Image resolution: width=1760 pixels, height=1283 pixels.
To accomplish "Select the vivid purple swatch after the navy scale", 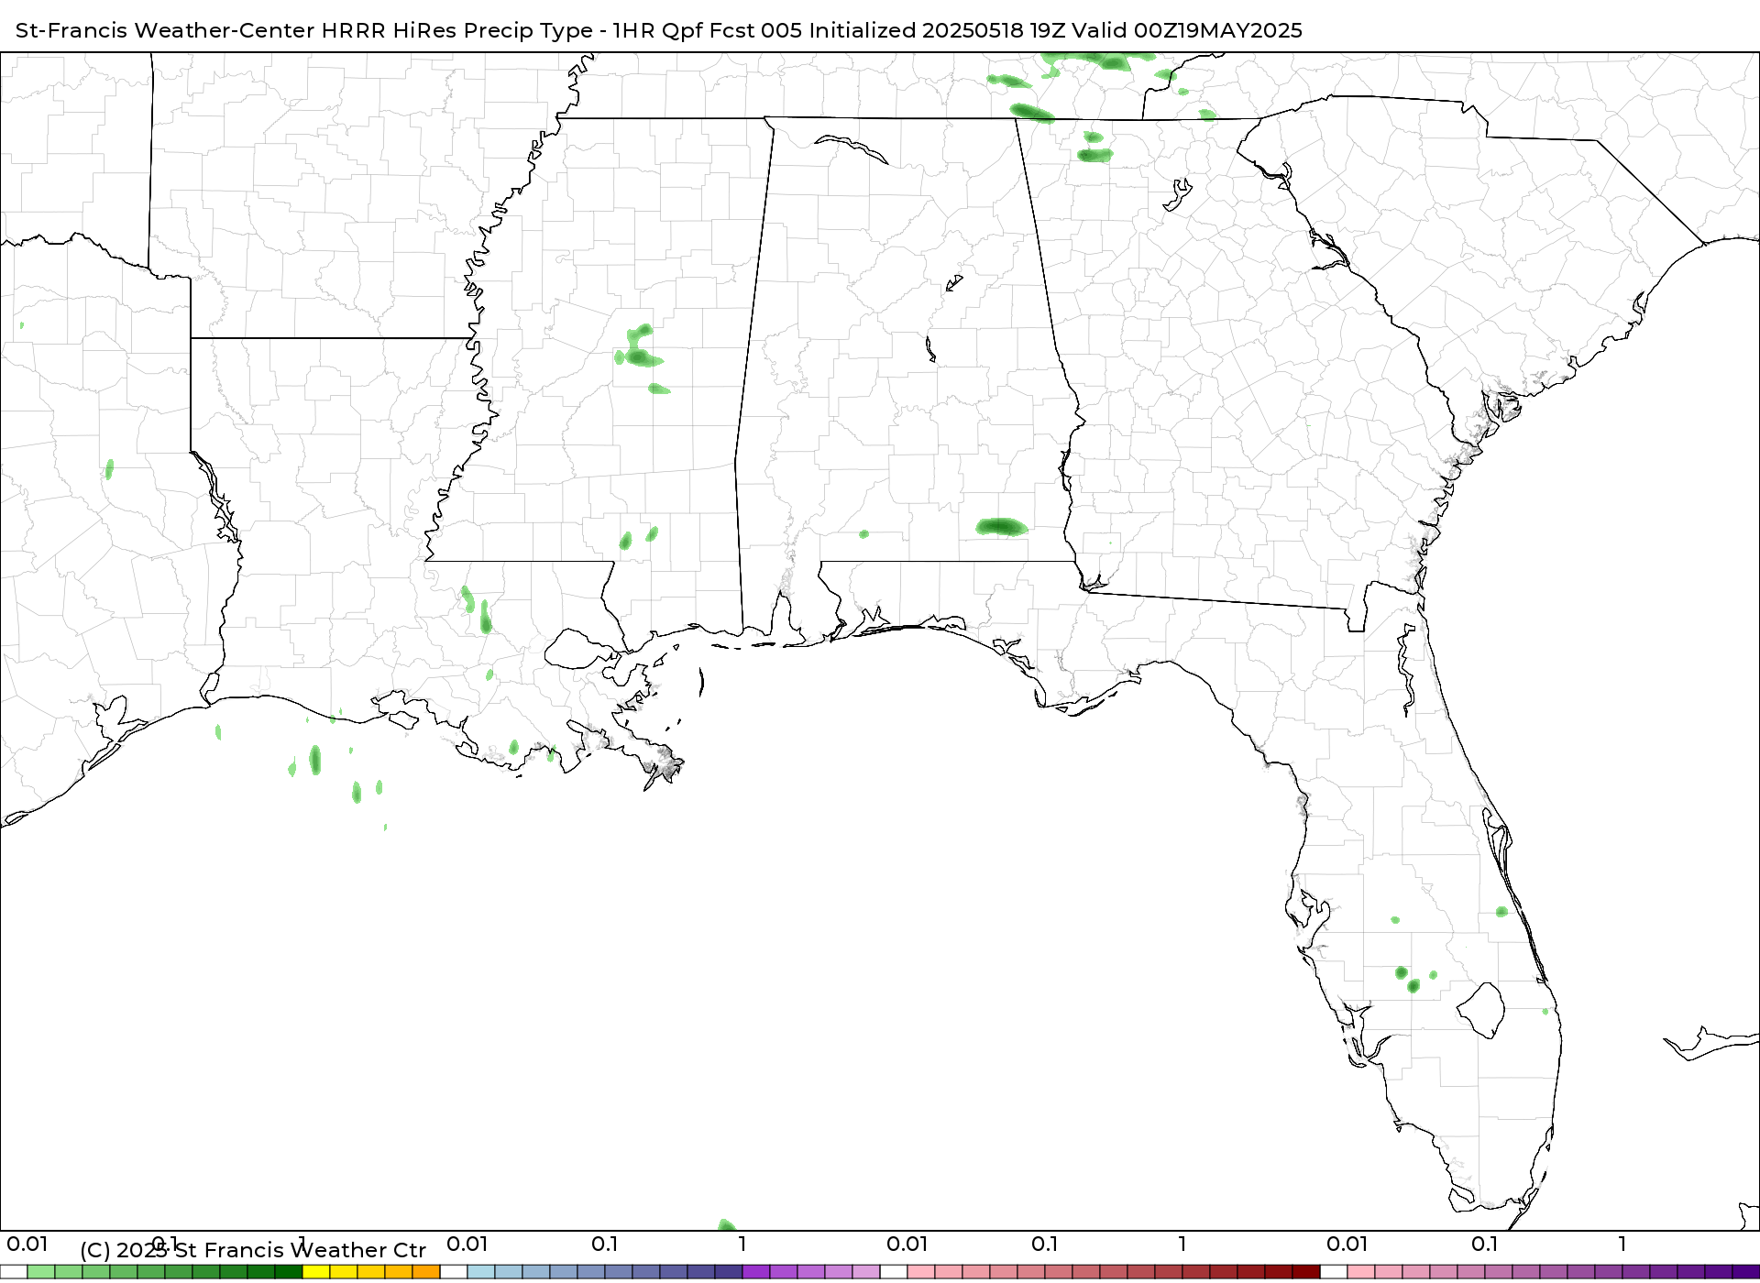I will pos(756,1272).
